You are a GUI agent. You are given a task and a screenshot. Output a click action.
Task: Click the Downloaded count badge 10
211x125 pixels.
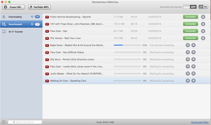pos(37,24)
